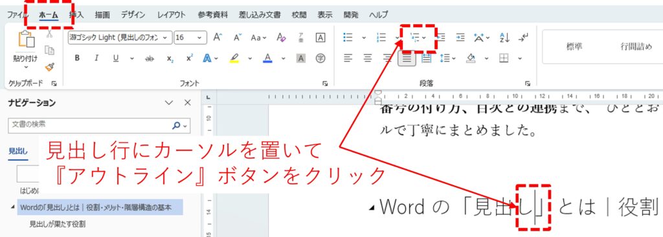Viewport: 663px width, 237px height.
Task: Click the multilevel list outline icon
Action: (x=415, y=38)
